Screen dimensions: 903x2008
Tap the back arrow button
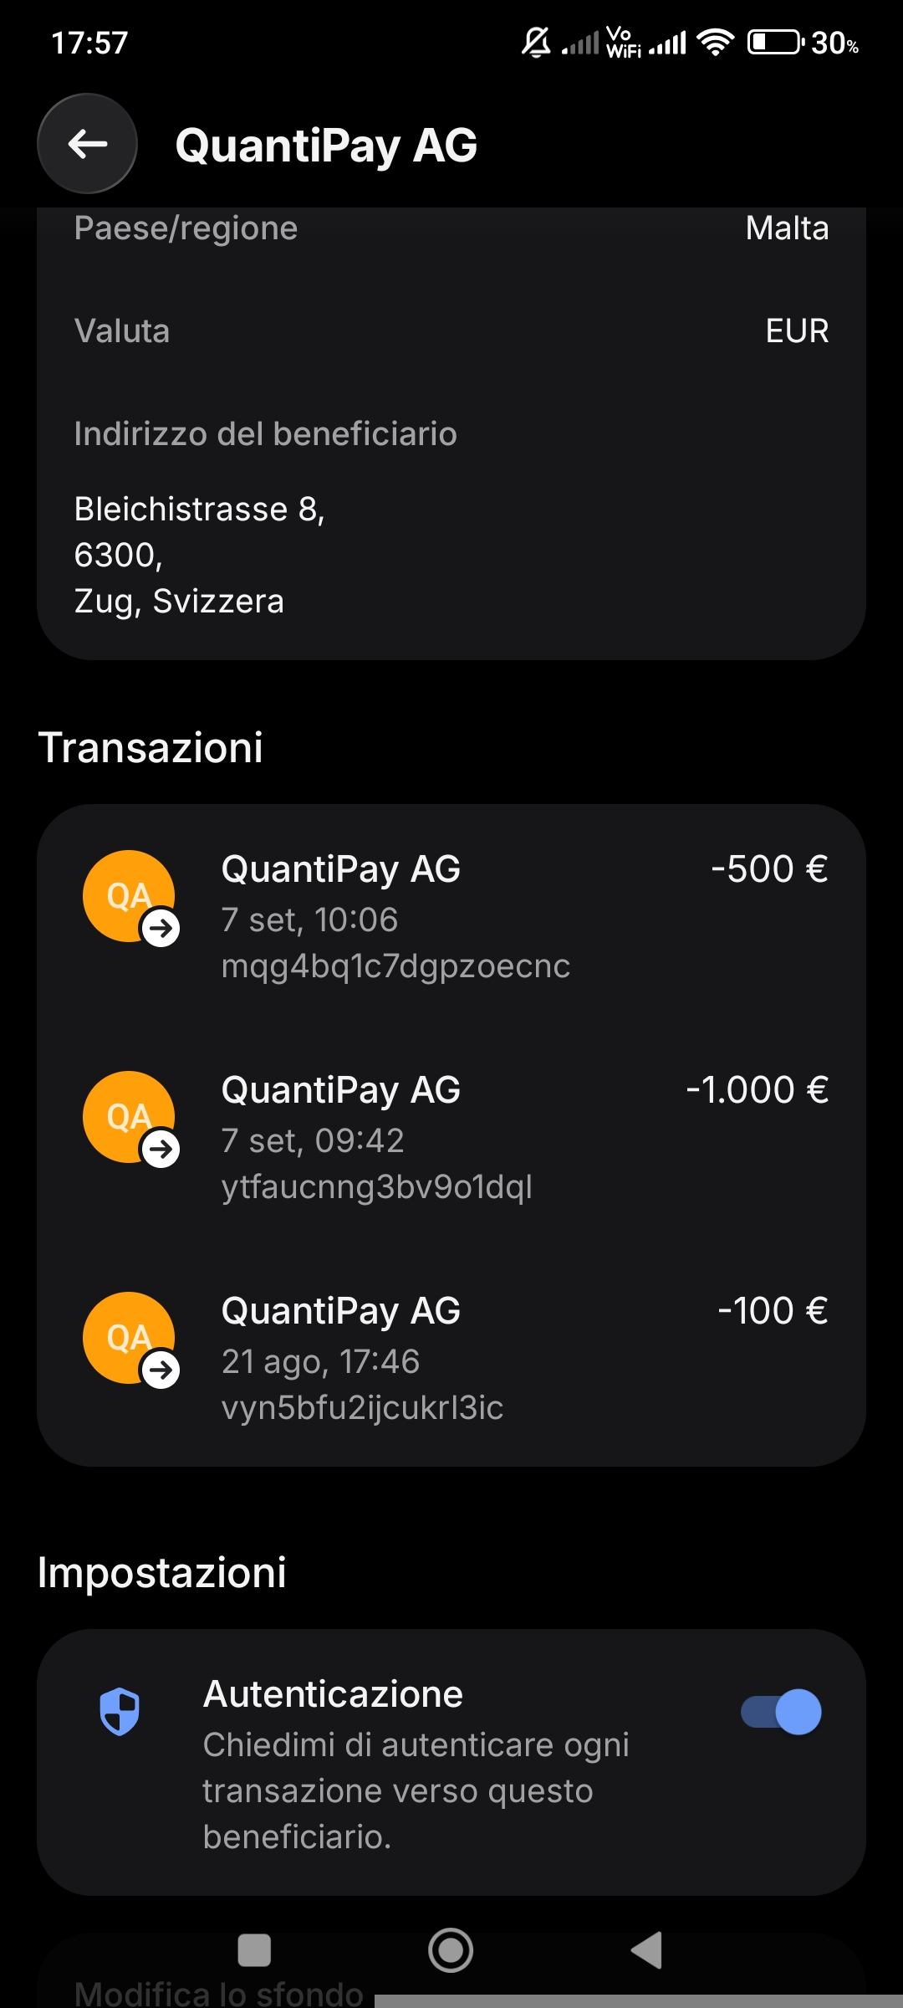coord(87,144)
